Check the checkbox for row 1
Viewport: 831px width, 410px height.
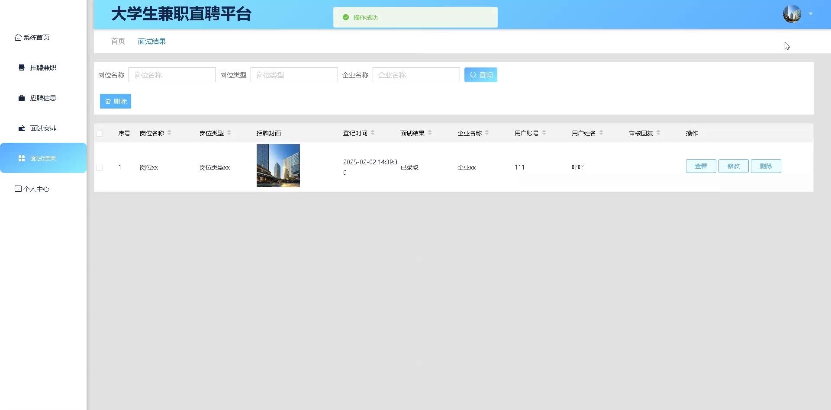(x=100, y=168)
